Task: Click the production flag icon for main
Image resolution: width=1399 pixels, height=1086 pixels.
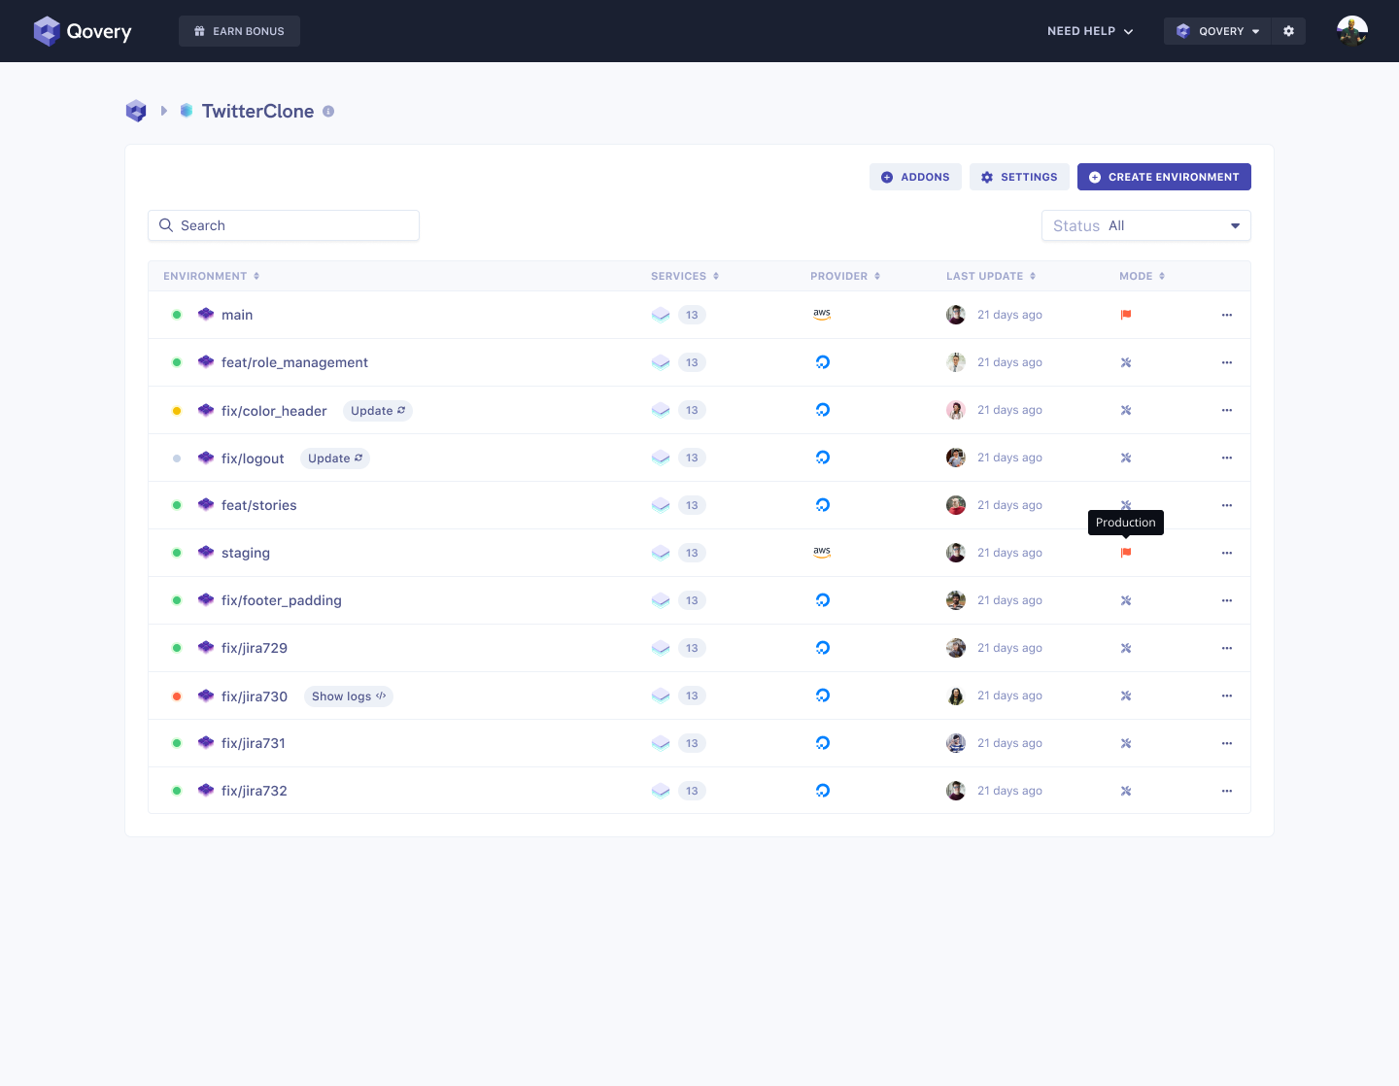Action: (1126, 315)
